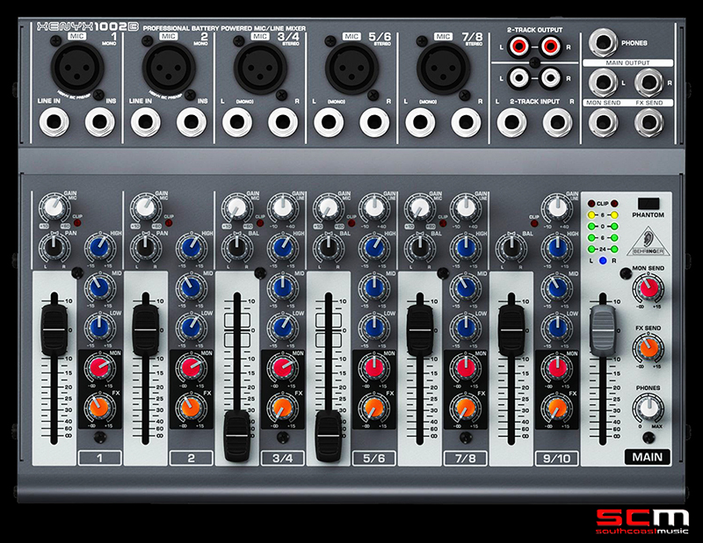Click channel 2 INS insert jack
The image size is (703, 543).
[192, 122]
